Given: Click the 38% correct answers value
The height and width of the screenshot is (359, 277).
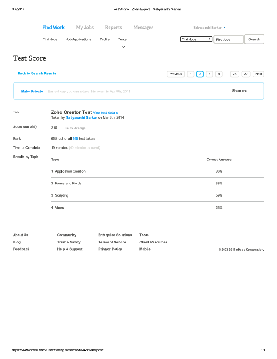Looking at the screenshot, I should (x=219, y=183).
